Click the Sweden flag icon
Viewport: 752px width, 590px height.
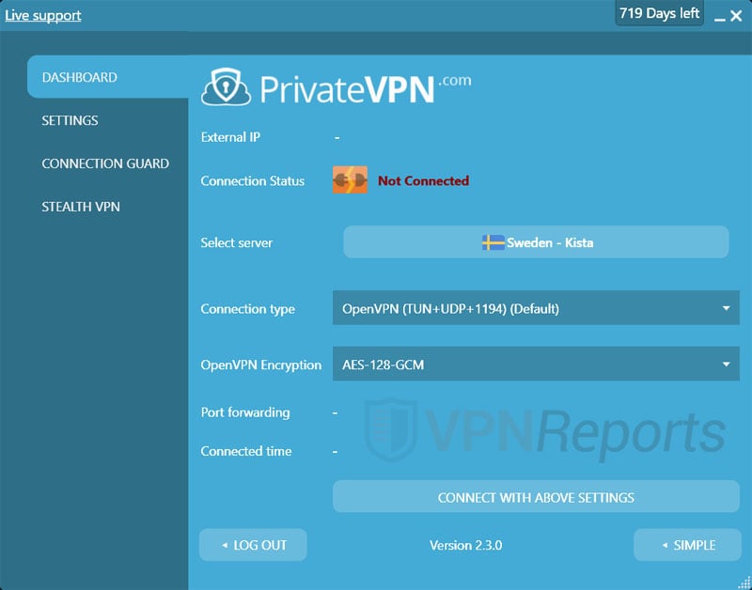[493, 242]
